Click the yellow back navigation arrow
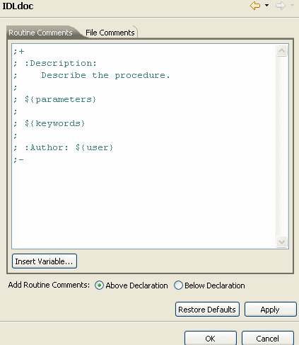Screen dimensions: 299x345 255,6
